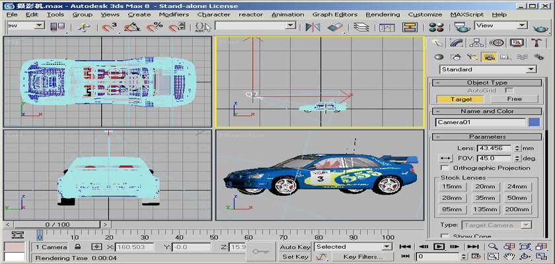This screenshot has width=555, height=264.
Task: Select the 85mm stock lens
Action: [452, 209]
